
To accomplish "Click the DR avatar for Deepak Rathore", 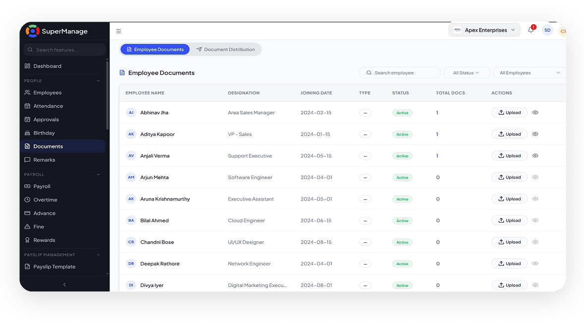I will click(131, 264).
